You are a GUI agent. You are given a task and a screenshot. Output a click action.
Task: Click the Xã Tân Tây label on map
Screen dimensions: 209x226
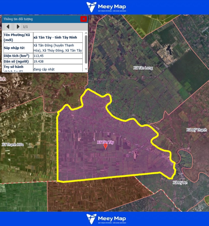pyautogui.click(x=105, y=142)
